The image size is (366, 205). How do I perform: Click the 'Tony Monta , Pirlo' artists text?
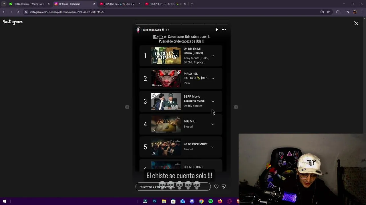point(196,58)
